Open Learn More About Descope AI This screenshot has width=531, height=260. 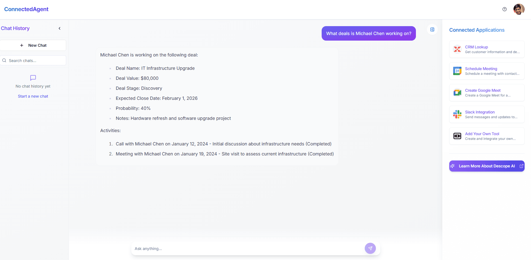(x=487, y=166)
